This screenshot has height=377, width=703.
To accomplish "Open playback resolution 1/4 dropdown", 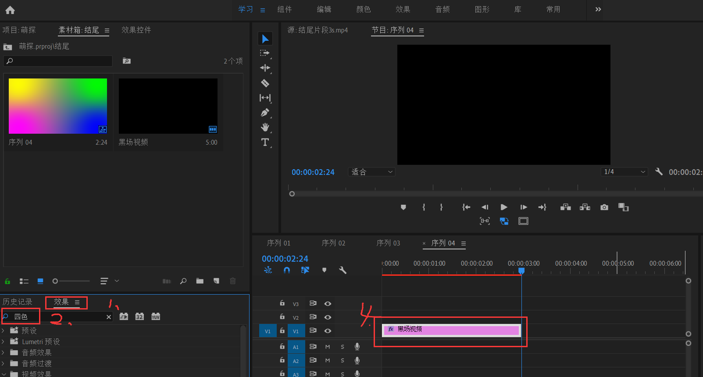I will coord(624,172).
